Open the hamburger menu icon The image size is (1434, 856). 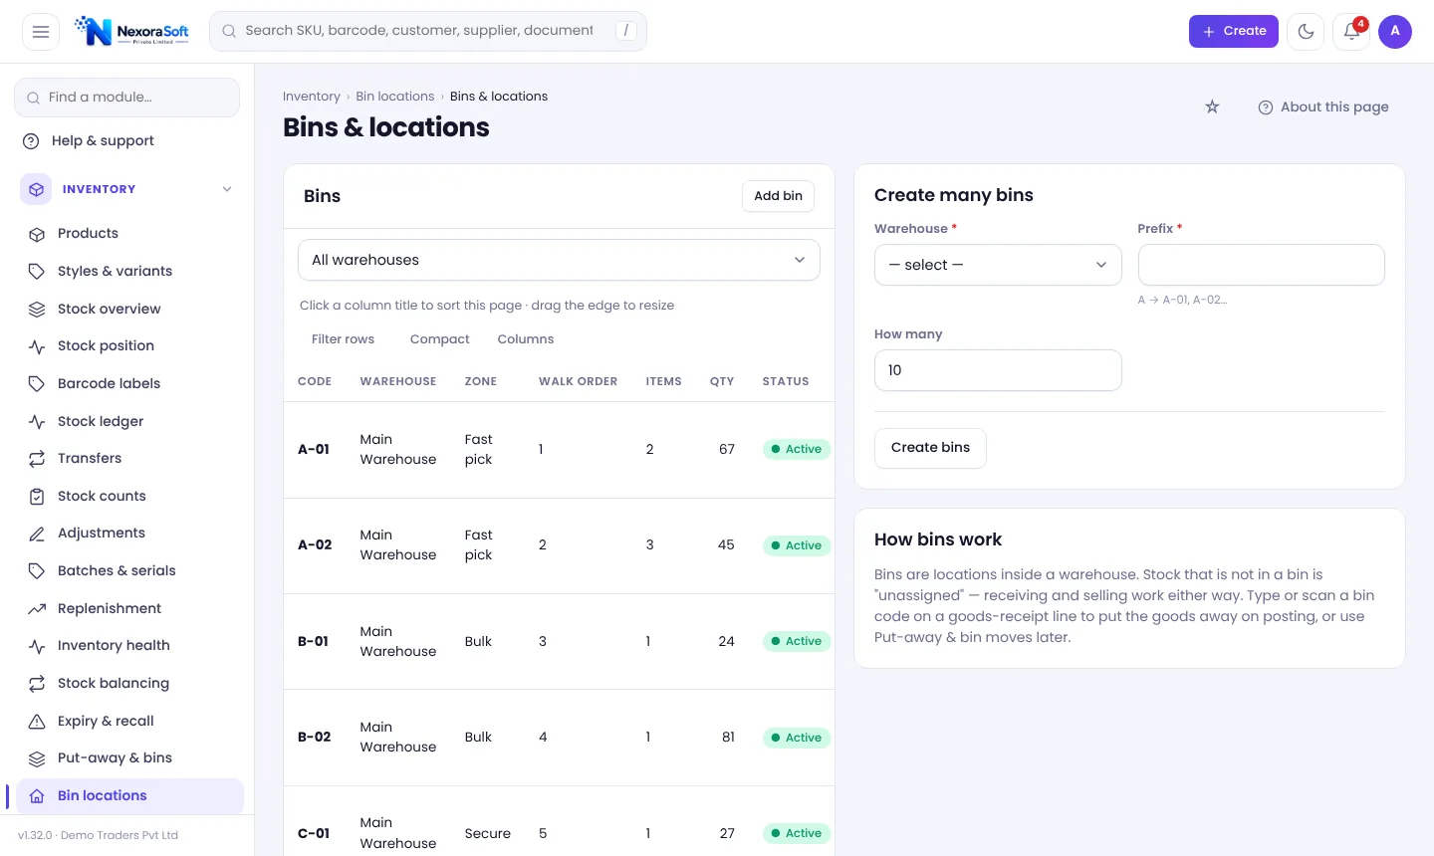(x=41, y=32)
